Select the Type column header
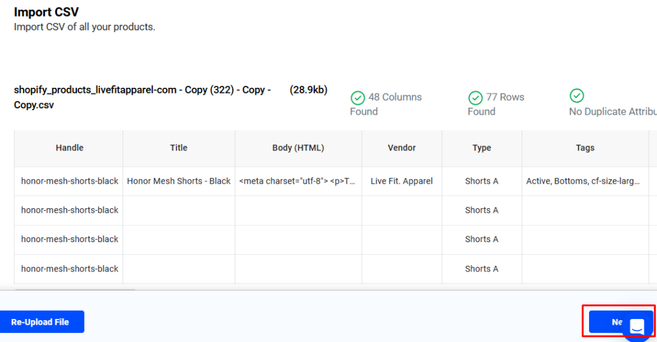 pyautogui.click(x=482, y=148)
